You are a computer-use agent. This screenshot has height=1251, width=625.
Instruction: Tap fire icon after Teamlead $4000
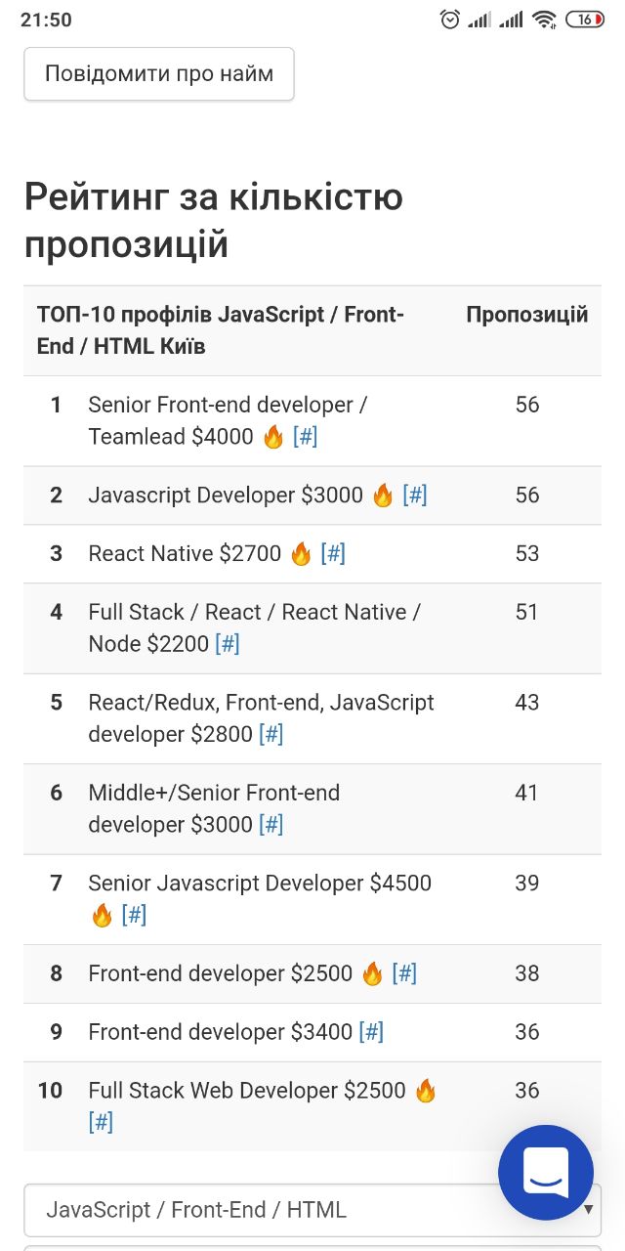coord(273,437)
